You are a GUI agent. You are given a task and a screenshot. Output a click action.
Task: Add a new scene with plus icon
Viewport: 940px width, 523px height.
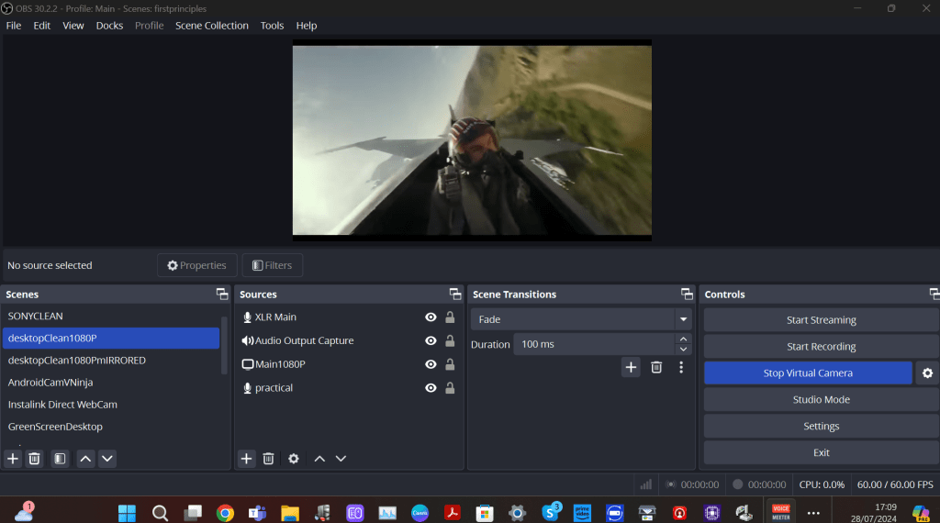(x=13, y=459)
